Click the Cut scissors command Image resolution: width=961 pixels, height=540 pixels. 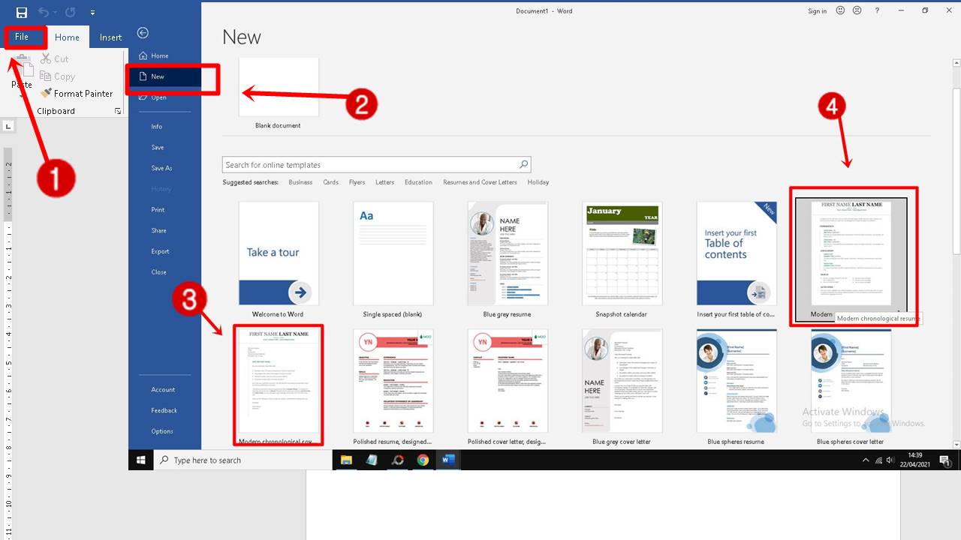coord(53,58)
